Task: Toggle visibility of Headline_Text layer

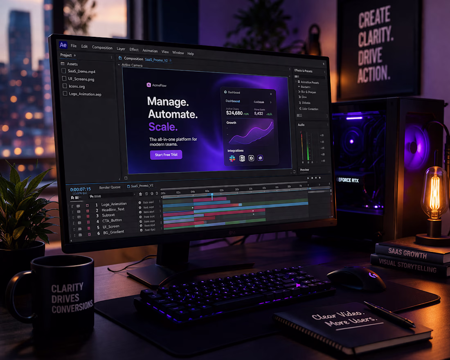Action: (79, 211)
